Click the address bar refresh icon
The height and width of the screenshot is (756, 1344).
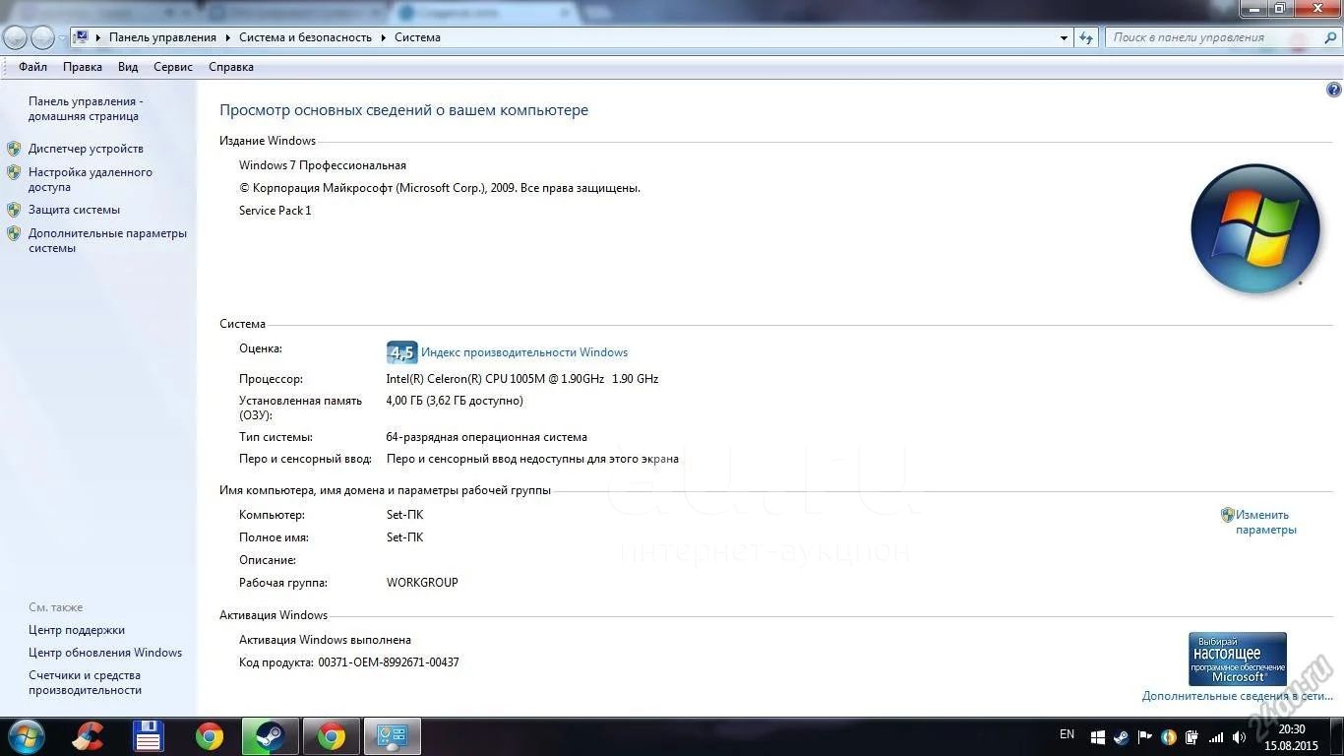[x=1086, y=37]
